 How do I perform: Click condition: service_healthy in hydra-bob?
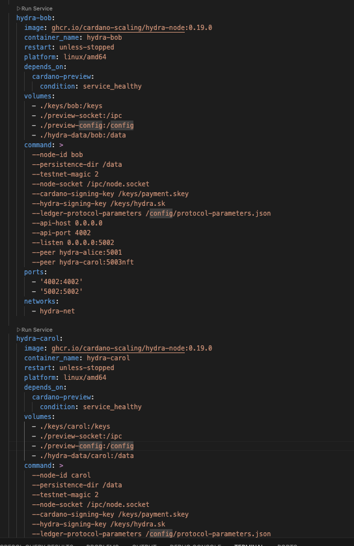click(90, 87)
